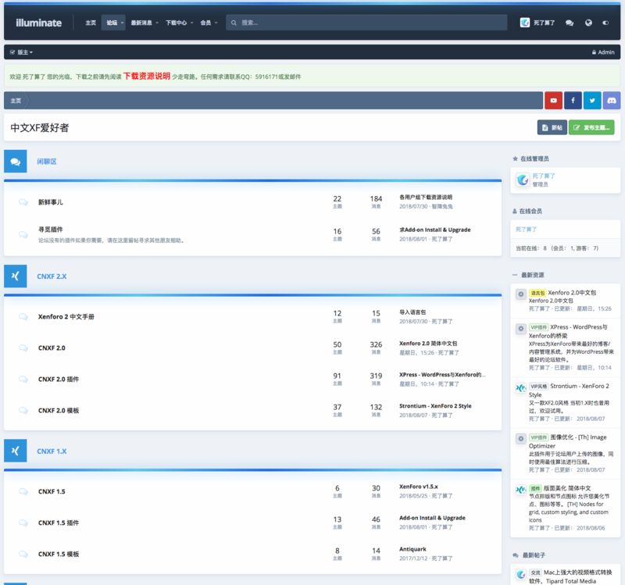625x585 pixels.
Task: Open latest post Antiquark
Action: coord(412,549)
